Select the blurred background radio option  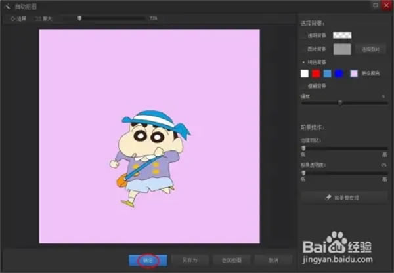coord(303,86)
